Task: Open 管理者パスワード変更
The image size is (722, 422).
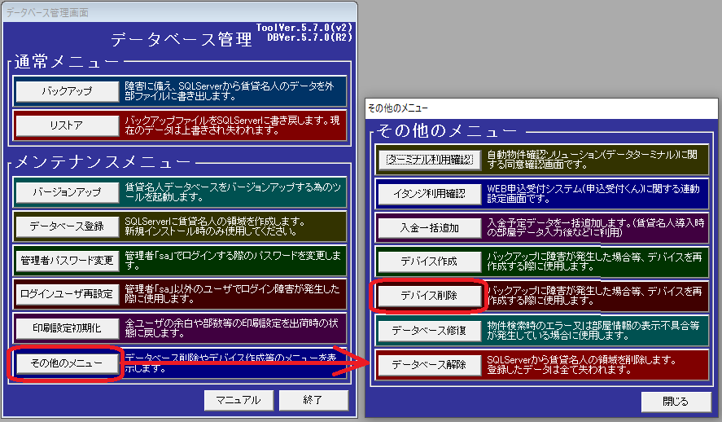Action: (x=66, y=261)
